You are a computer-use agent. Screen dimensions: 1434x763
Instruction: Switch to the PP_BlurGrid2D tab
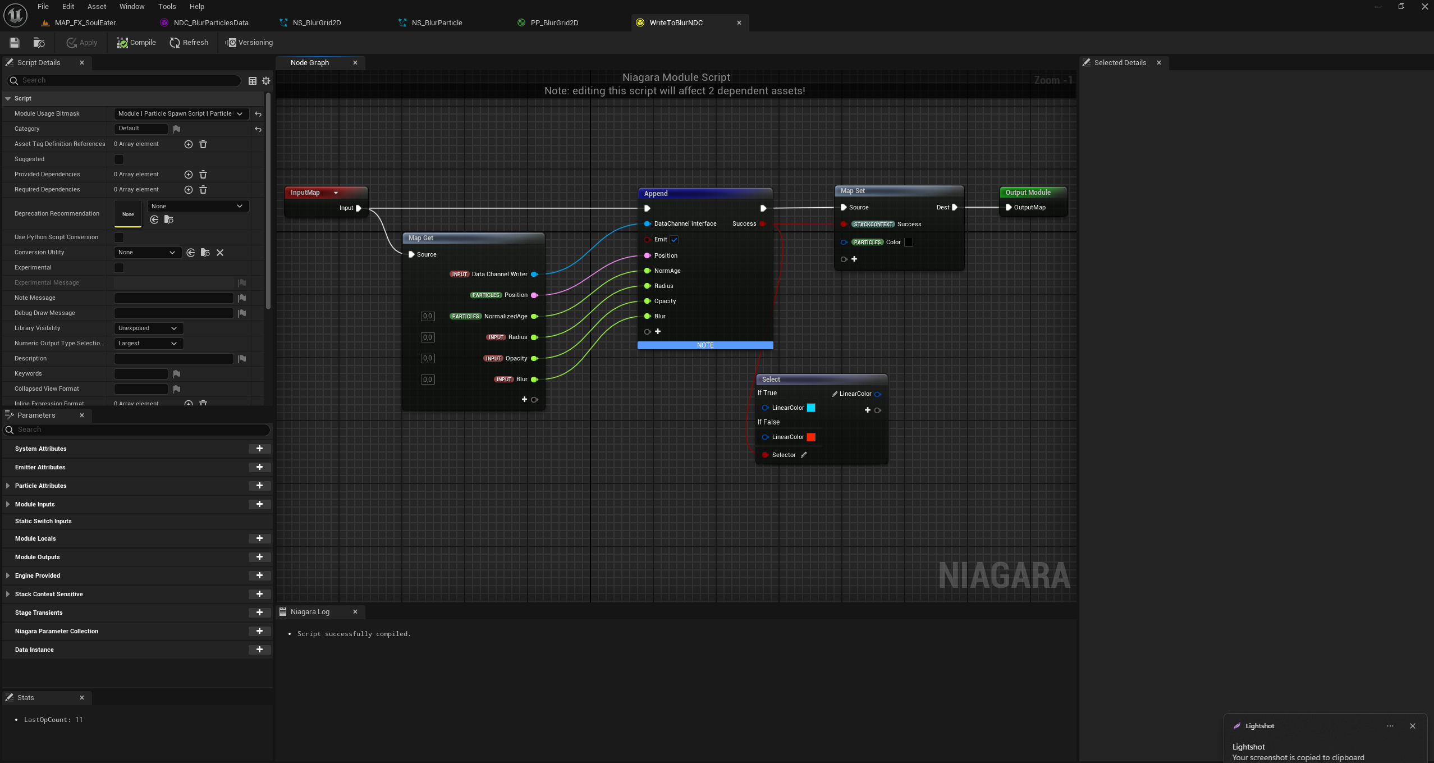[554, 23]
